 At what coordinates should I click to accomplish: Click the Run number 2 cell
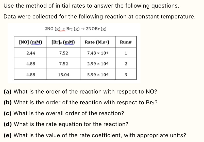click(x=126, y=64)
